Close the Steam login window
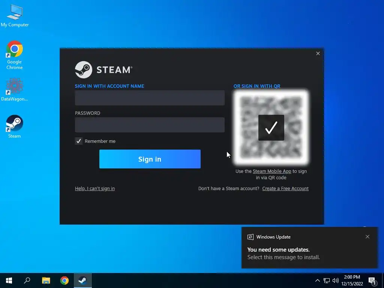384x288 pixels. [318, 53]
